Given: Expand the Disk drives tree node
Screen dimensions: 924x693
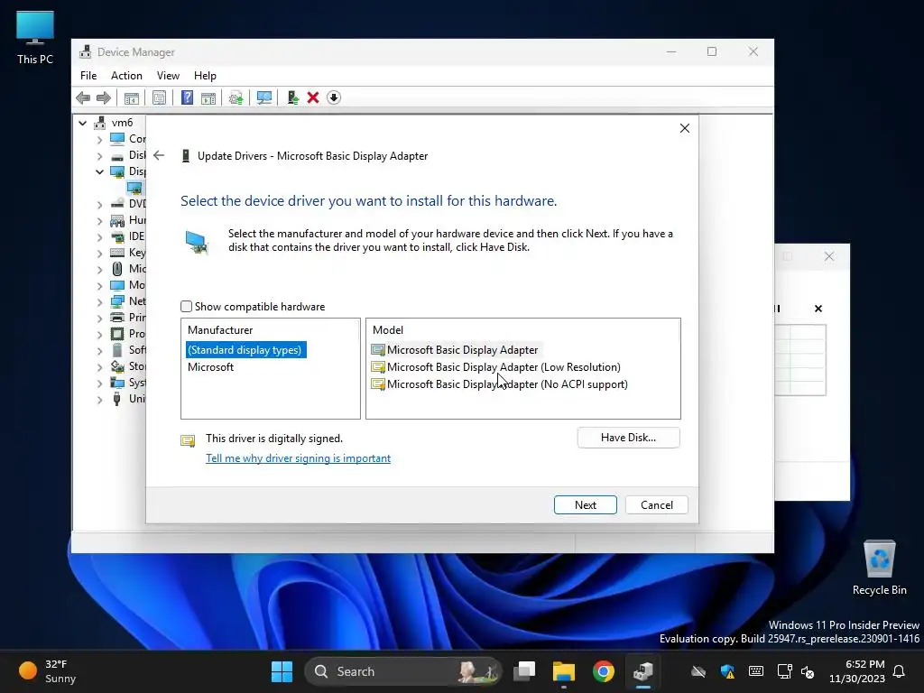Looking at the screenshot, I should pos(99,156).
